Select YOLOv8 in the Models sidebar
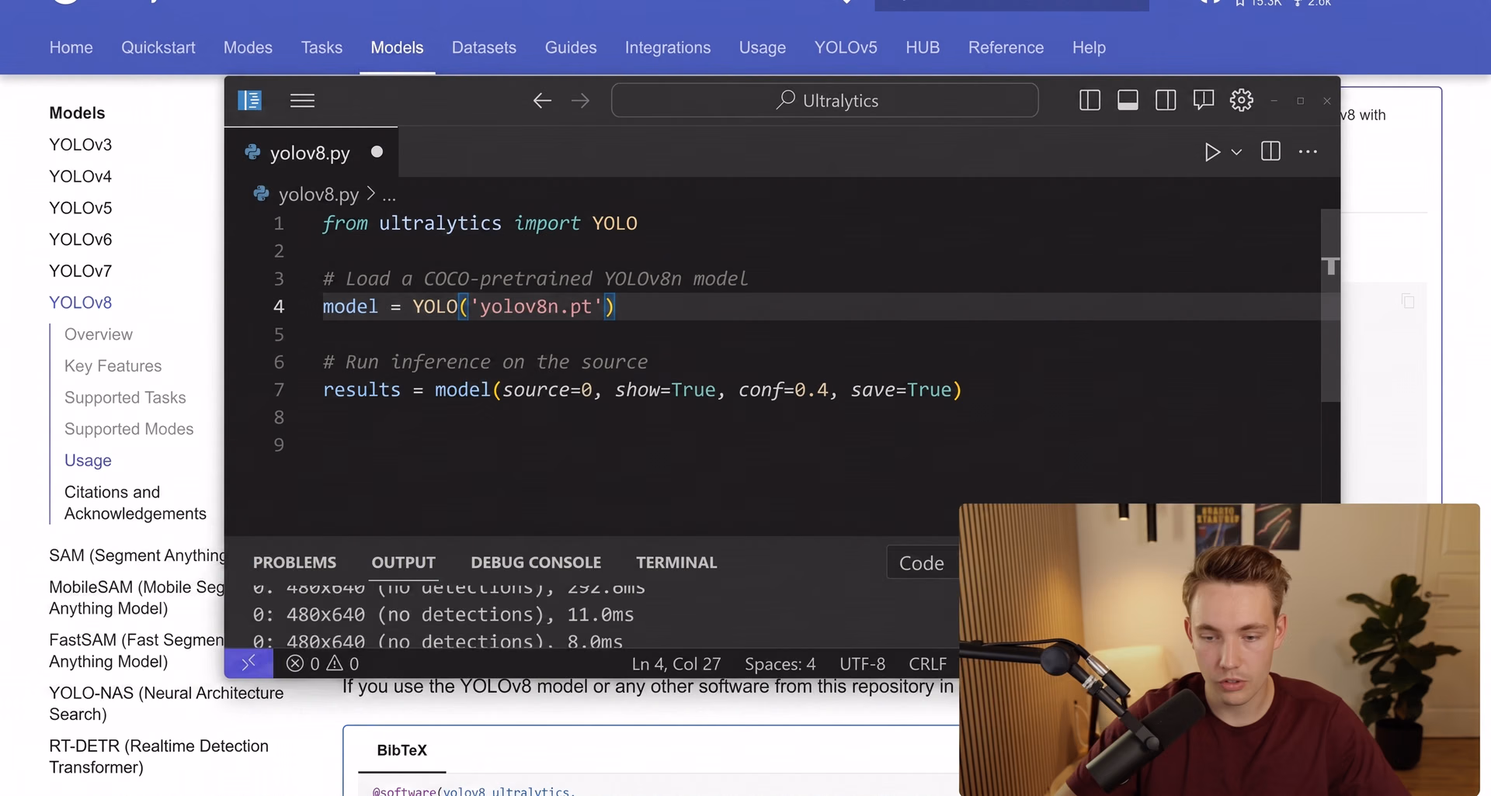This screenshot has height=796, width=1491. (80, 303)
